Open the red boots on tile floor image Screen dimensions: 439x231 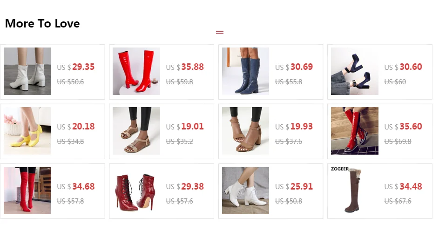[x=355, y=131]
